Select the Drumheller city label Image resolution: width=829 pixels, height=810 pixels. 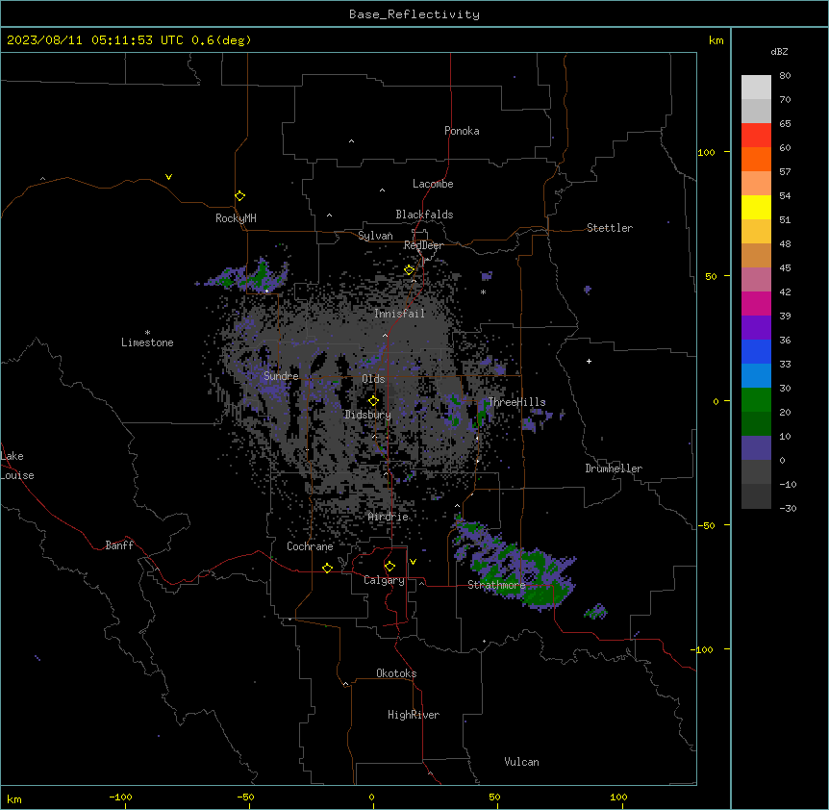[614, 468]
